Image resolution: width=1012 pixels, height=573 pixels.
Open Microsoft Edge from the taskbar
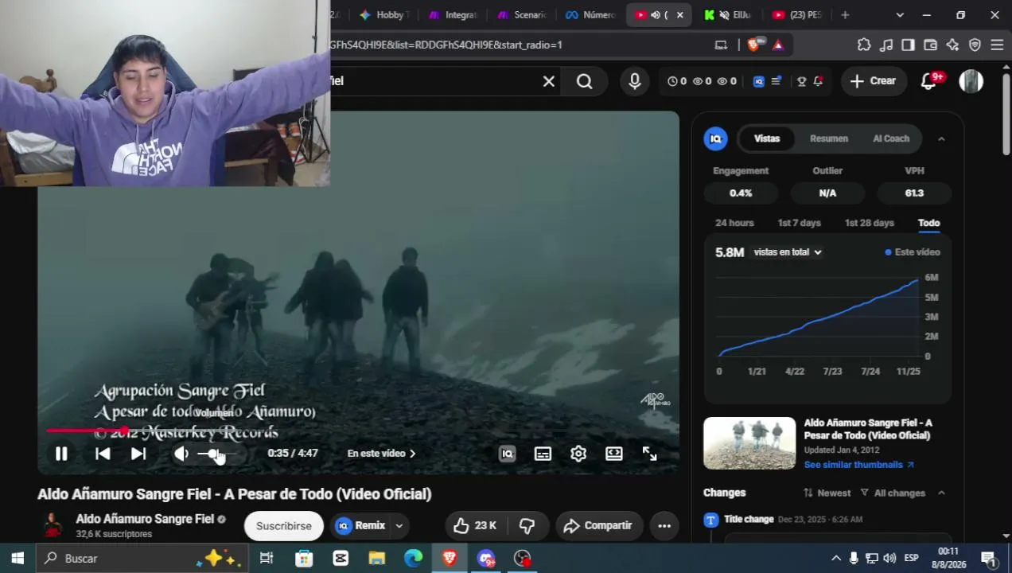click(414, 559)
